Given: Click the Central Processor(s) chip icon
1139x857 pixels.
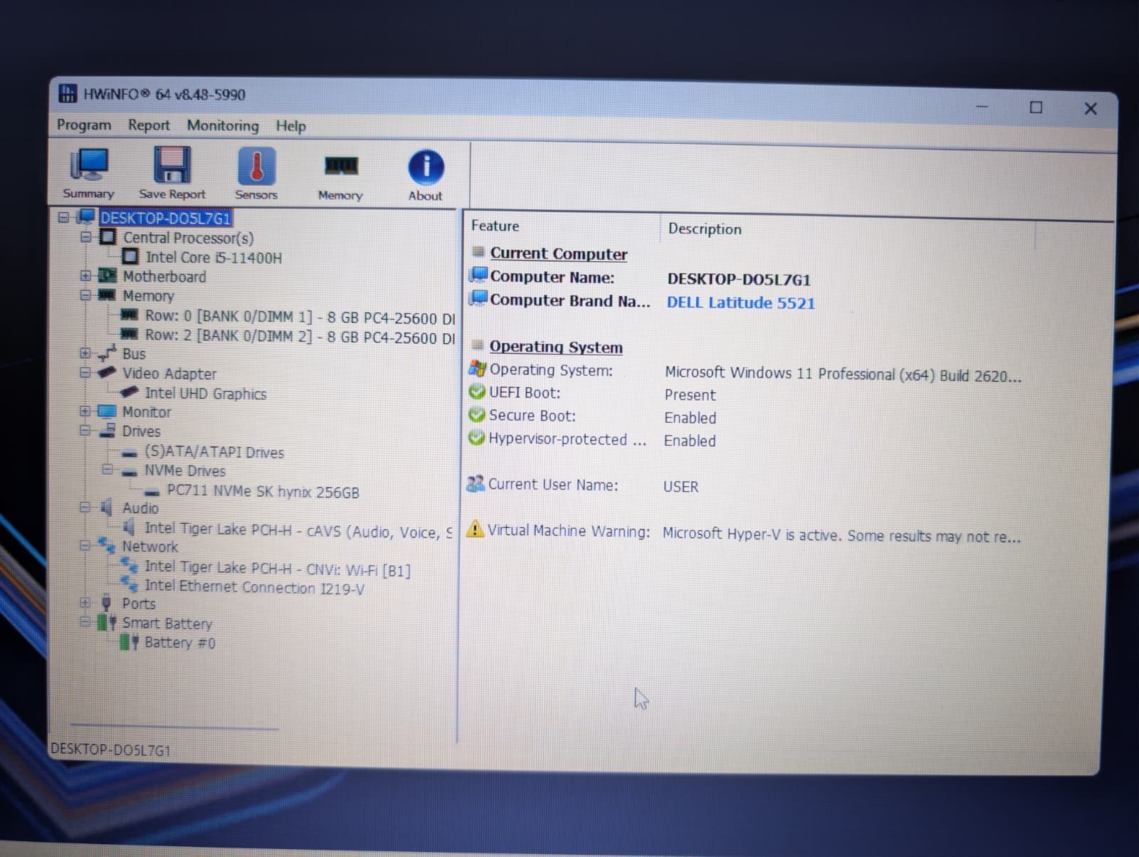Looking at the screenshot, I should pyautogui.click(x=108, y=236).
